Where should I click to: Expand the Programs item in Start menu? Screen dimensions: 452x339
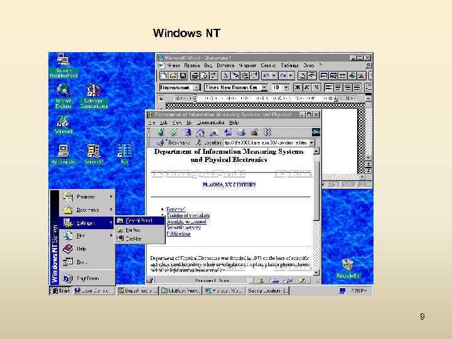pos(87,196)
